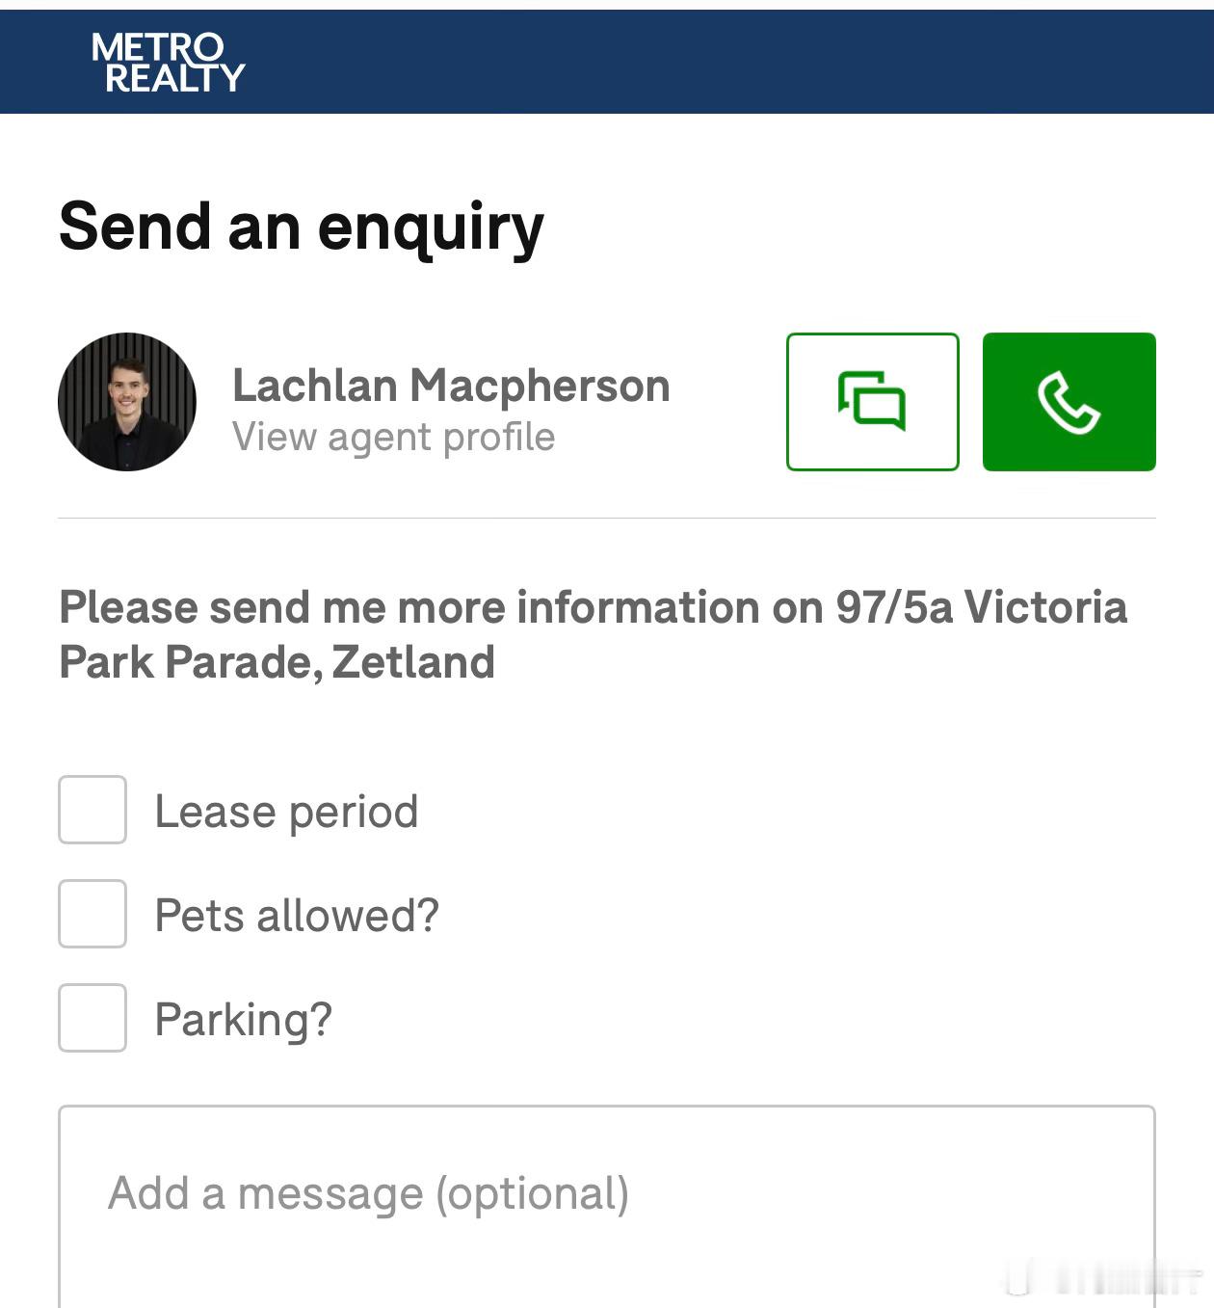Click the 'Pets allowed?' label text
This screenshot has width=1214, height=1308.
point(297,916)
